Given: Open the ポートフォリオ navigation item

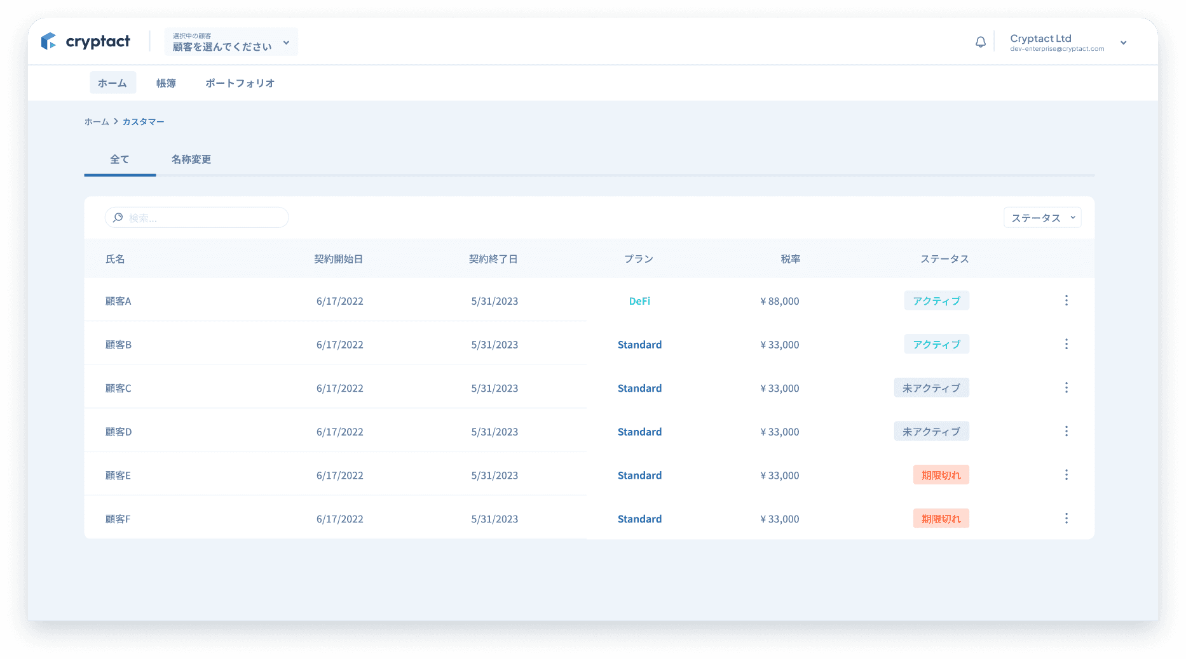Looking at the screenshot, I should pyautogui.click(x=240, y=83).
